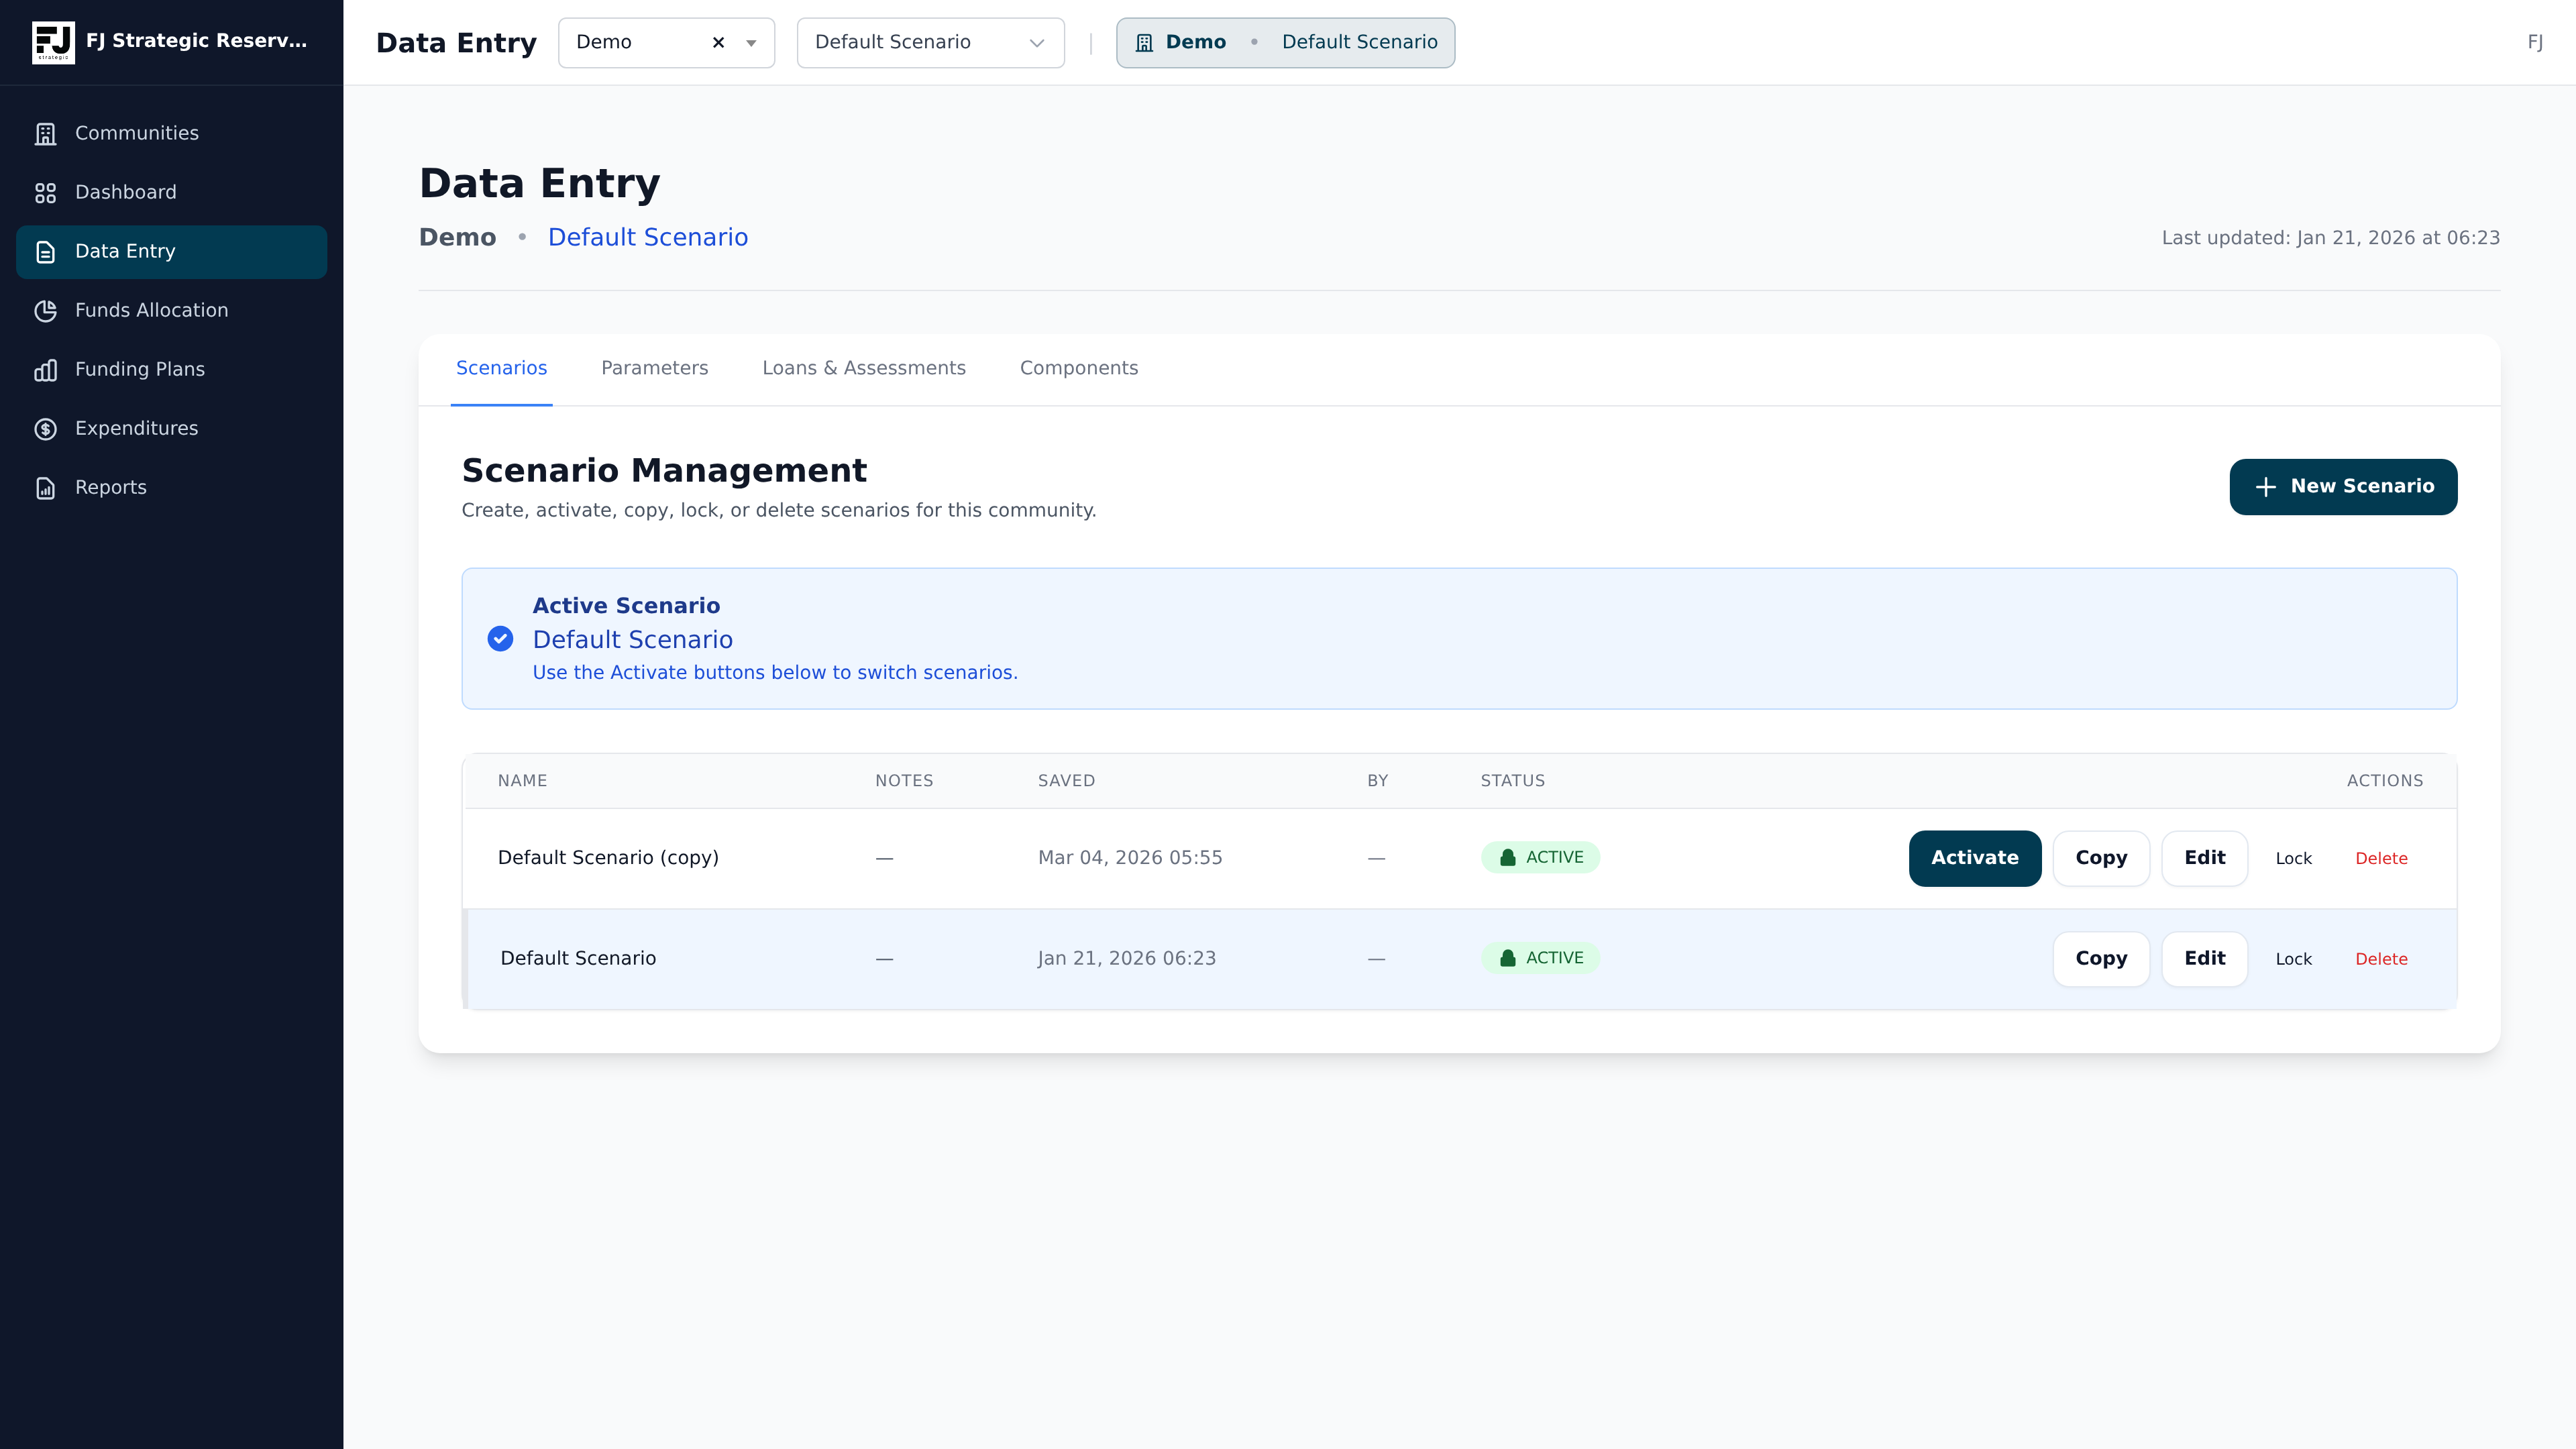Click the STATUS column header

[x=1513, y=781]
